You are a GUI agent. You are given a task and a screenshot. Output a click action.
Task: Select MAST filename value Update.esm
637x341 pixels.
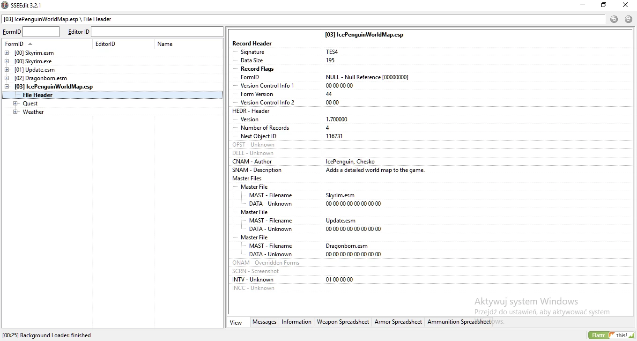341,221
